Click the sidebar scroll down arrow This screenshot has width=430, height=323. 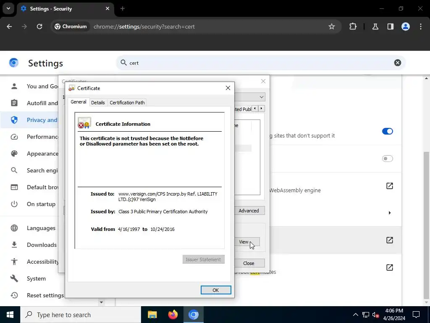[101, 302]
